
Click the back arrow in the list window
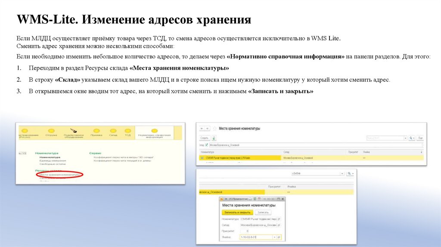coord(202,128)
